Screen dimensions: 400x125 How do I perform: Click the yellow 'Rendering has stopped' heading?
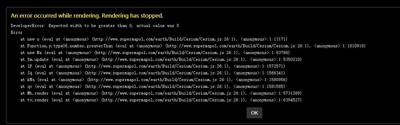point(87,16)
